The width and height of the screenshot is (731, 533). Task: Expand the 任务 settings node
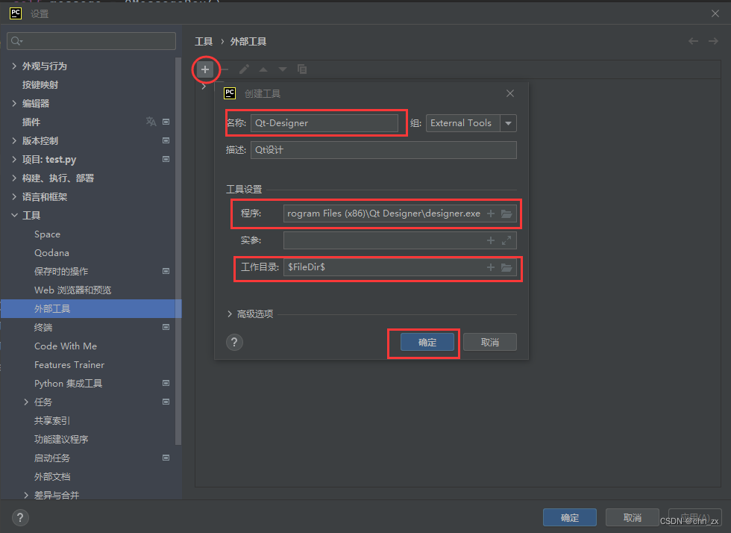pos(26,402)
